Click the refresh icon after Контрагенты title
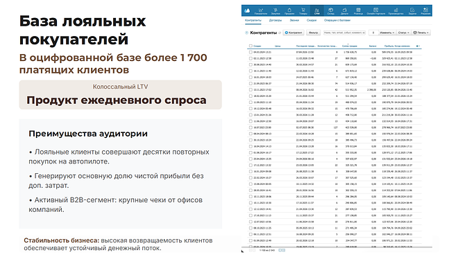Screen dimensions: 458x257 (280, 33)
